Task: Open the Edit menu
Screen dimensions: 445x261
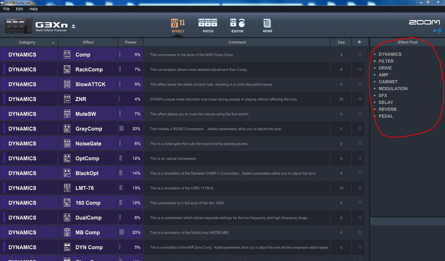Action: tap(19, 9)
